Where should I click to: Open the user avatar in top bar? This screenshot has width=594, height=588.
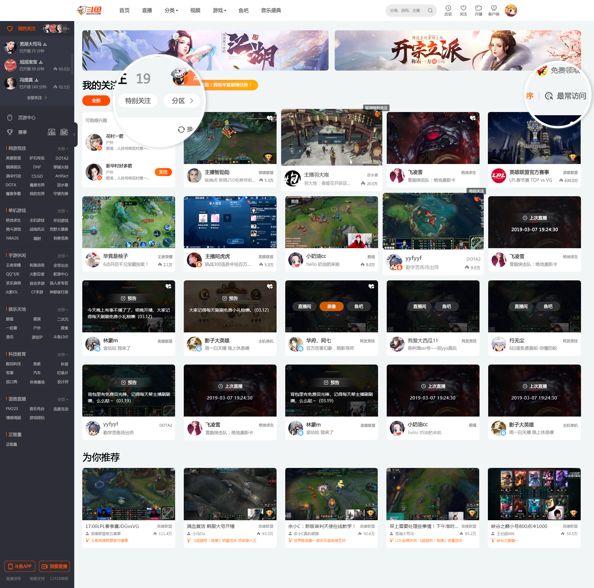pyautogui.click(x=511, y=11)
